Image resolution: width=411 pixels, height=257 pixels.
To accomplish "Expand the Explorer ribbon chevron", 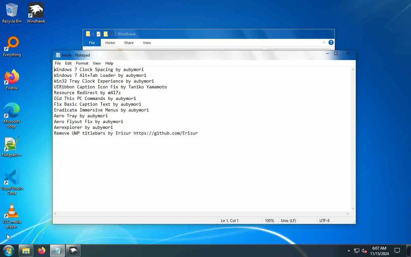I will (x=324, y=42).
